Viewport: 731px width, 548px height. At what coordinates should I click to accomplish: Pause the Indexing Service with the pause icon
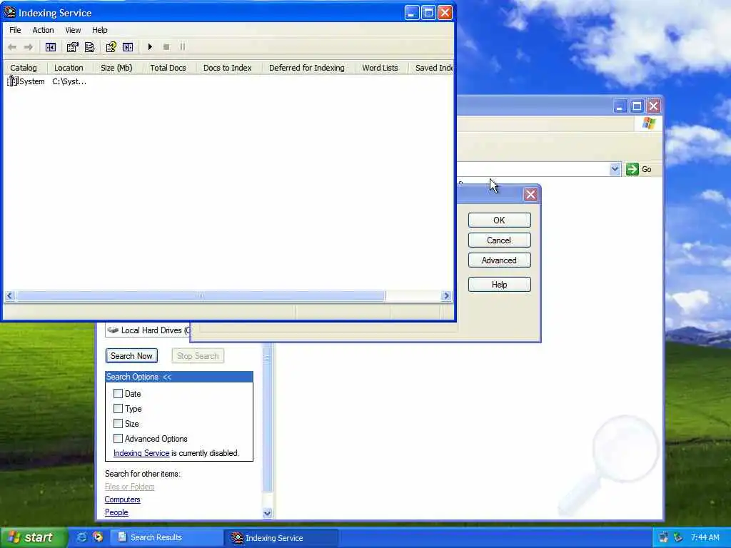(x=183, y=47)
